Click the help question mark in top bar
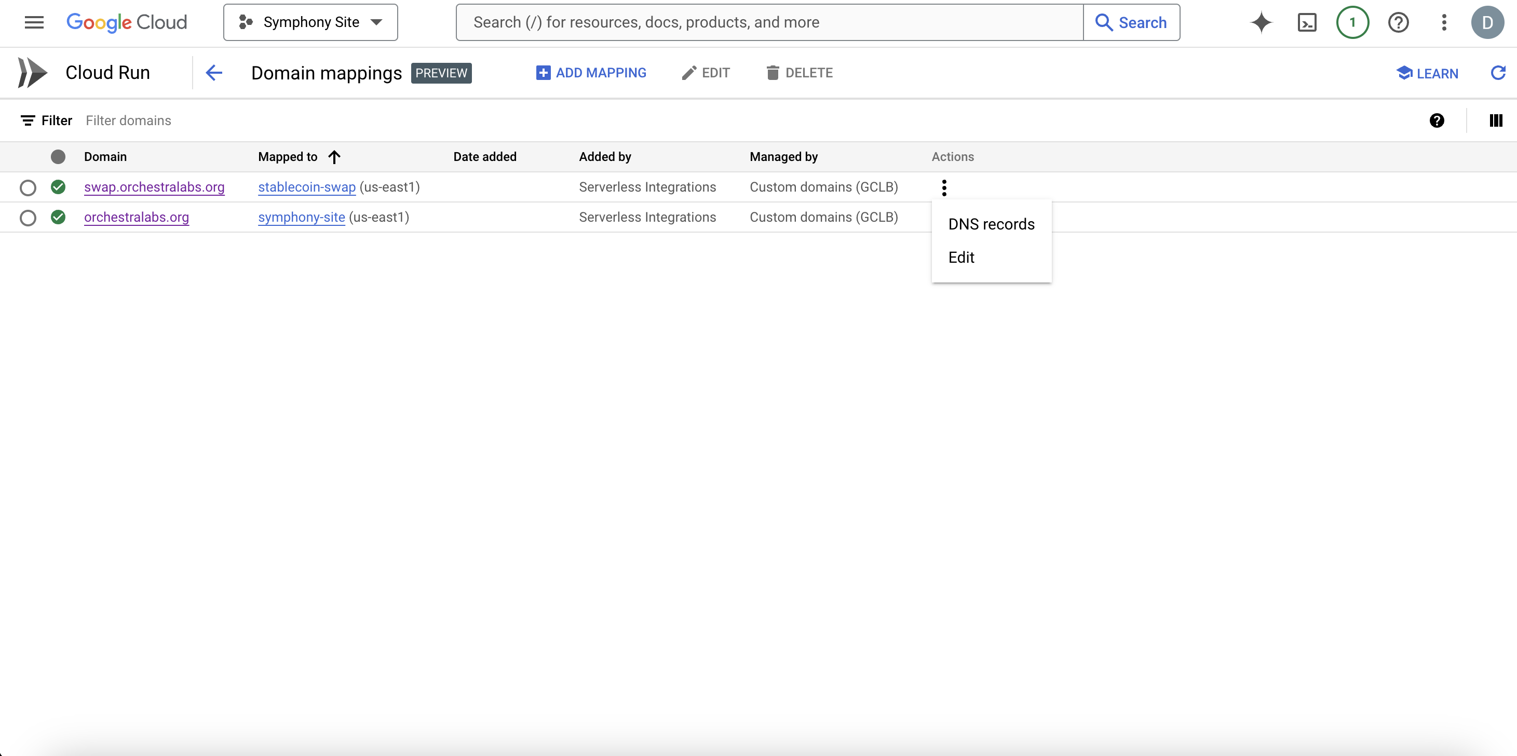The height and width of the screenshot is (756, 1517). (x=1398, y=22)
